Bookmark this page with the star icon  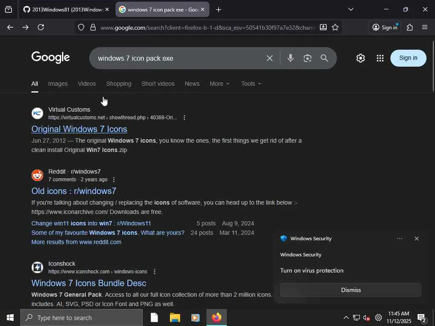(335, 27)
